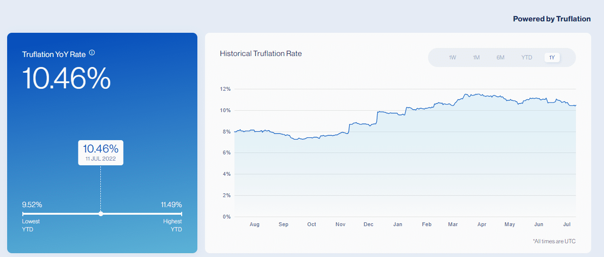Image resolution: width=604 pixels, height=257 pixels.
Task: Click the Sep x-axis label
Action: [x=283, y=224]
